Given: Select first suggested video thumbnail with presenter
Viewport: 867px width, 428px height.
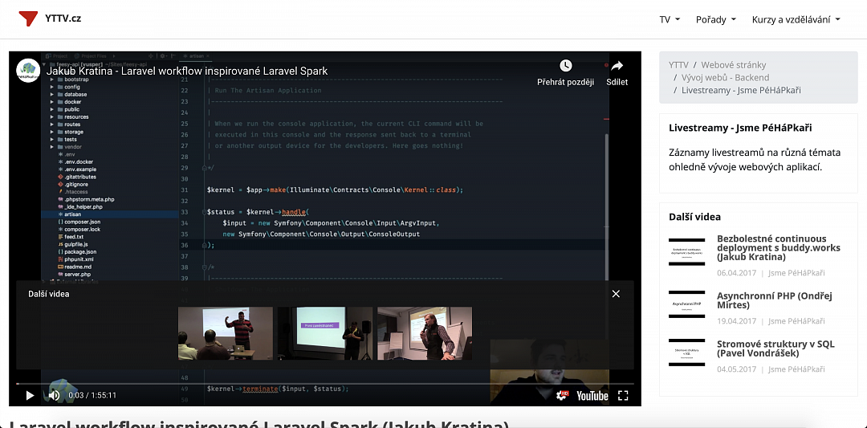Looking at the screenshot, I should (x=226, y=333).
